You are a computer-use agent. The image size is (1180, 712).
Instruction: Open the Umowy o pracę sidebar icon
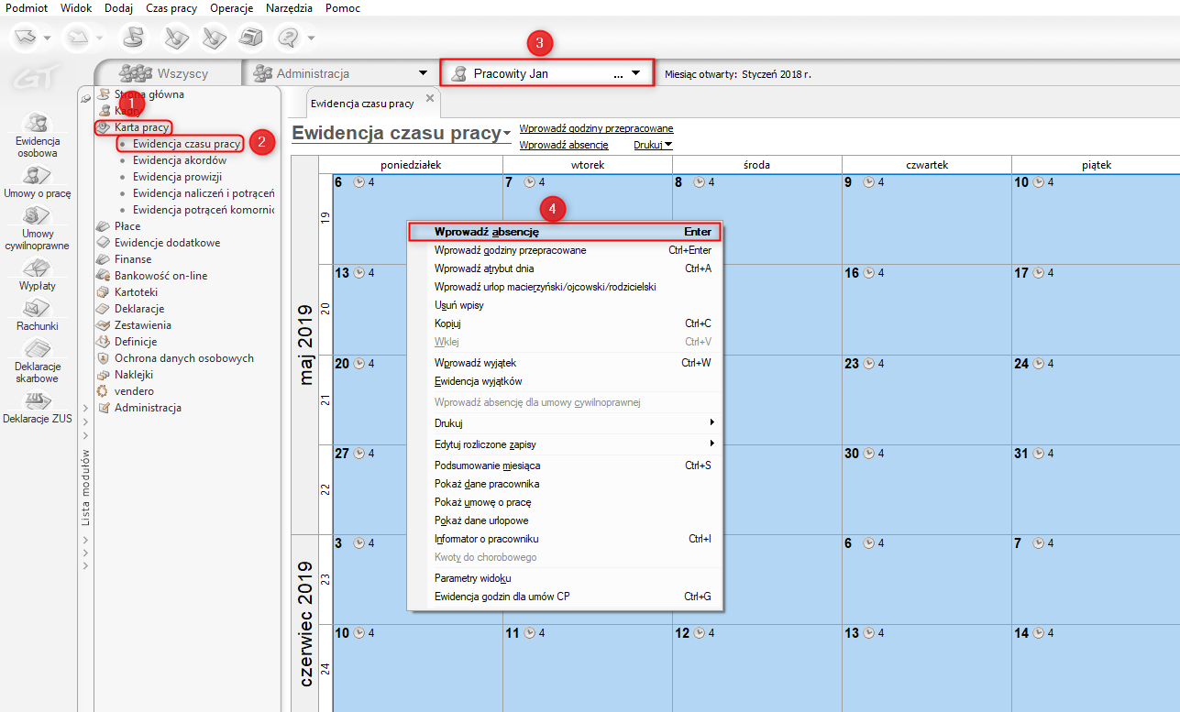click(x=38, y=176)
